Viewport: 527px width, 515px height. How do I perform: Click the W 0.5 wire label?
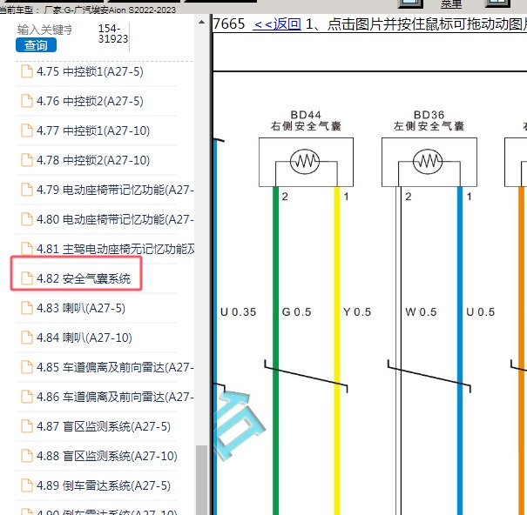421,312
